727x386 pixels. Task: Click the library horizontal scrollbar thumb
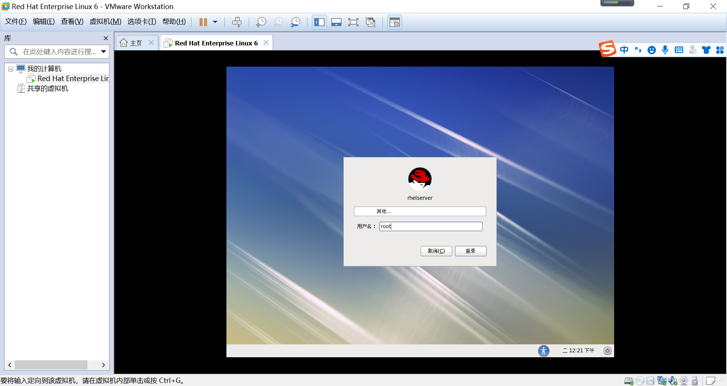[x=51, y=365]
